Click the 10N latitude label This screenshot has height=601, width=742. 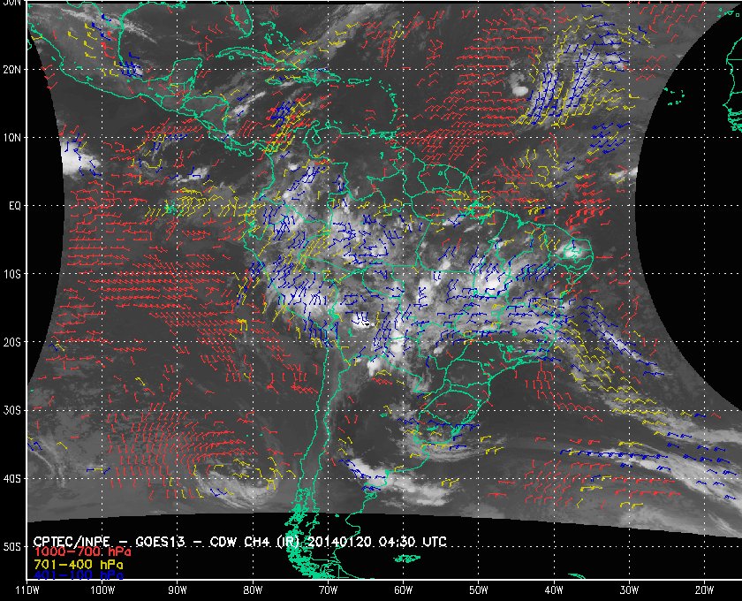point(11,138)
